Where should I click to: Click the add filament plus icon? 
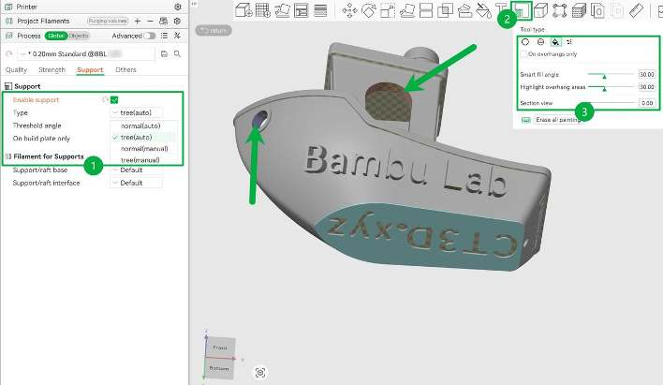click(x=138, y=21)
